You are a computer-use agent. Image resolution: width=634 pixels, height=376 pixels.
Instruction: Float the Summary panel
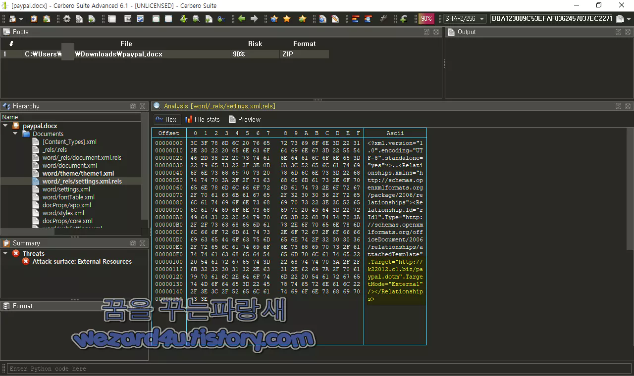133,243
